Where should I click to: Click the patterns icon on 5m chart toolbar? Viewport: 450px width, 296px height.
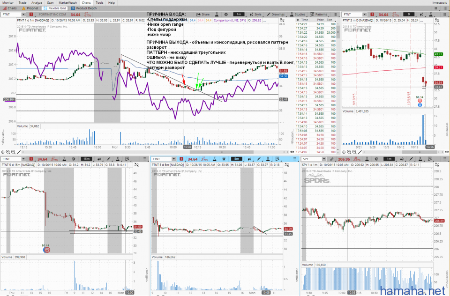[x=277, y=159]
